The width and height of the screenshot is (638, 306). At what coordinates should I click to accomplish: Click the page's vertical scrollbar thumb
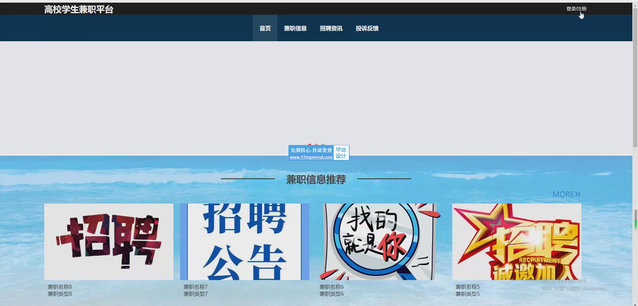(x=635, y=76)
